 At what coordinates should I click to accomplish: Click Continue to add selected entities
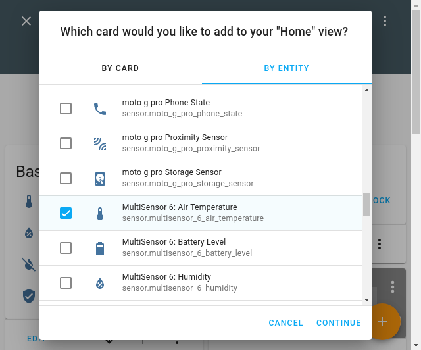point(338,323)
